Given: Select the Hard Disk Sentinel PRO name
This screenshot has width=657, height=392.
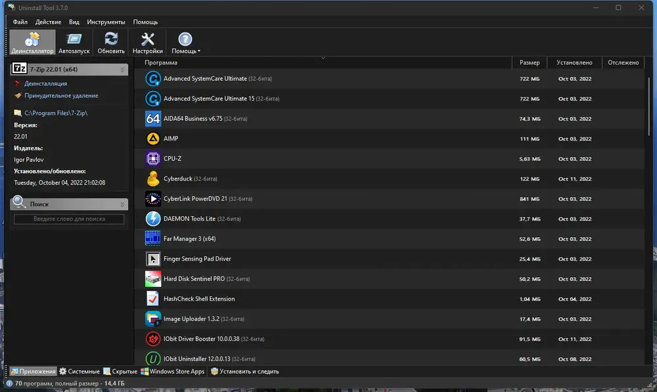Looking at the screenshot, I should (194, 279).
